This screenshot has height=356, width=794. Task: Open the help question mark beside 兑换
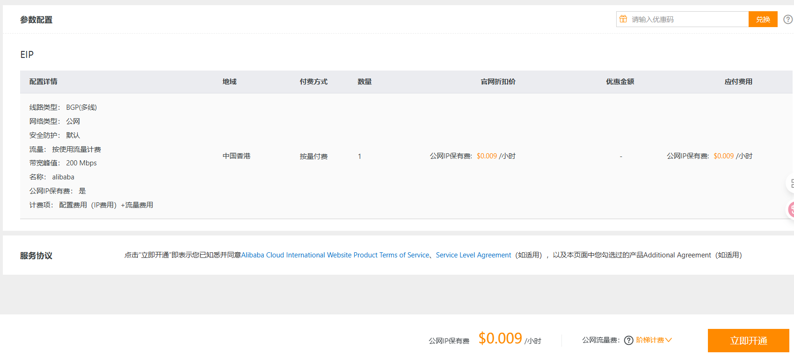coord(788,19)
